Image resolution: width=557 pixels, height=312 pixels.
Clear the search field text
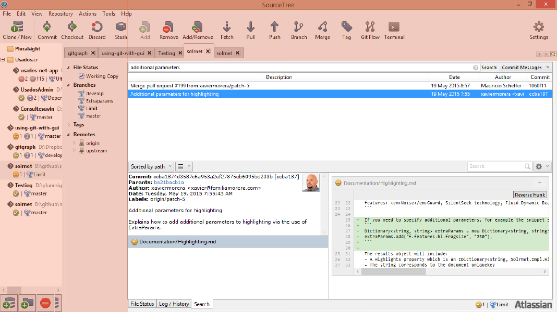pos(476,68)
